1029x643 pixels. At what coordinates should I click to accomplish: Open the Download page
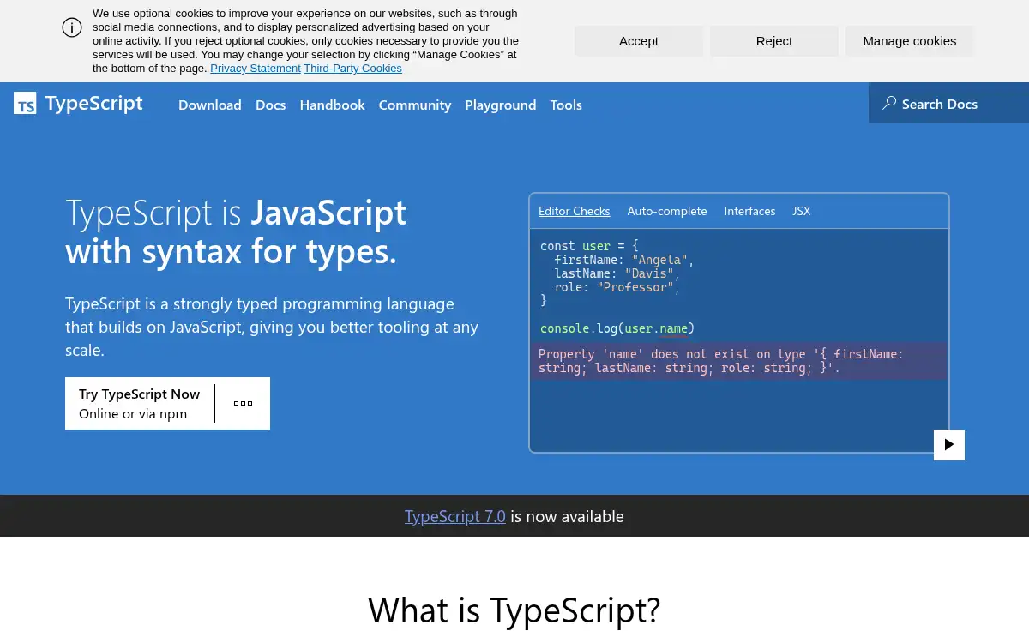[210, 105]
